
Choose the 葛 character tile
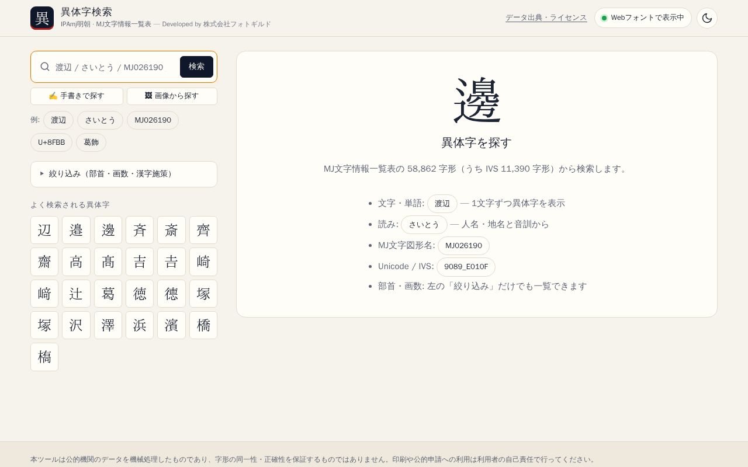coord(108,293)
